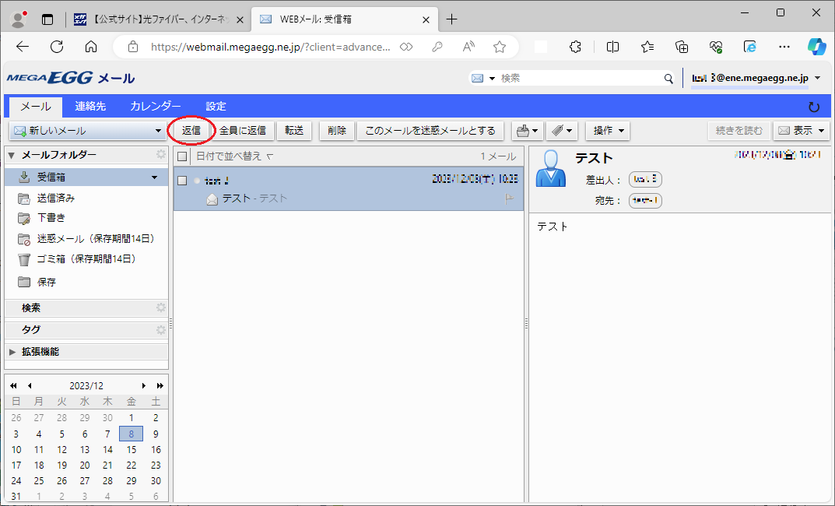The height and width of the screenshot is (506, 835).
Task: Click the flag icon on テスト message
Action: pyautogui.click(x=510, y=199)
